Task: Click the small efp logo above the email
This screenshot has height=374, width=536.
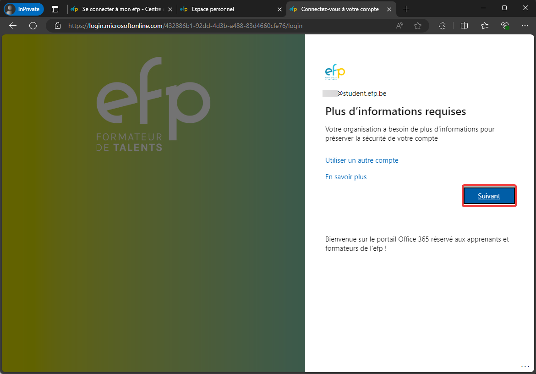Action: tap(335, 72)
